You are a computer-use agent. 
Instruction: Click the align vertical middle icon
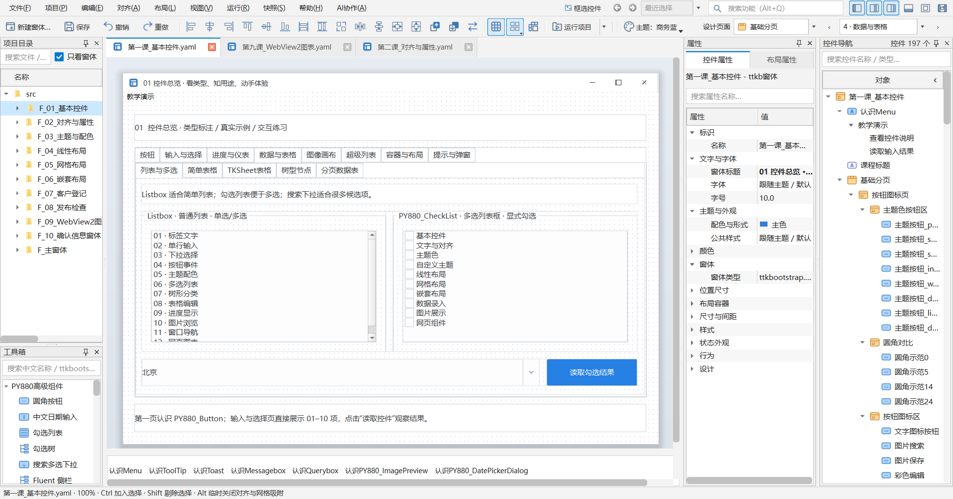tap(267, 27)
